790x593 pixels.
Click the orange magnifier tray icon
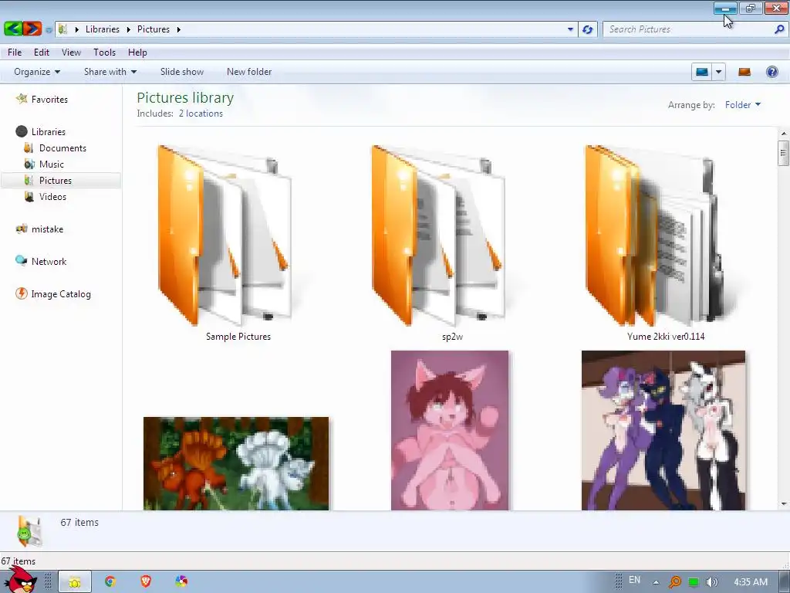pyautogui.click(x=674, y=582)
